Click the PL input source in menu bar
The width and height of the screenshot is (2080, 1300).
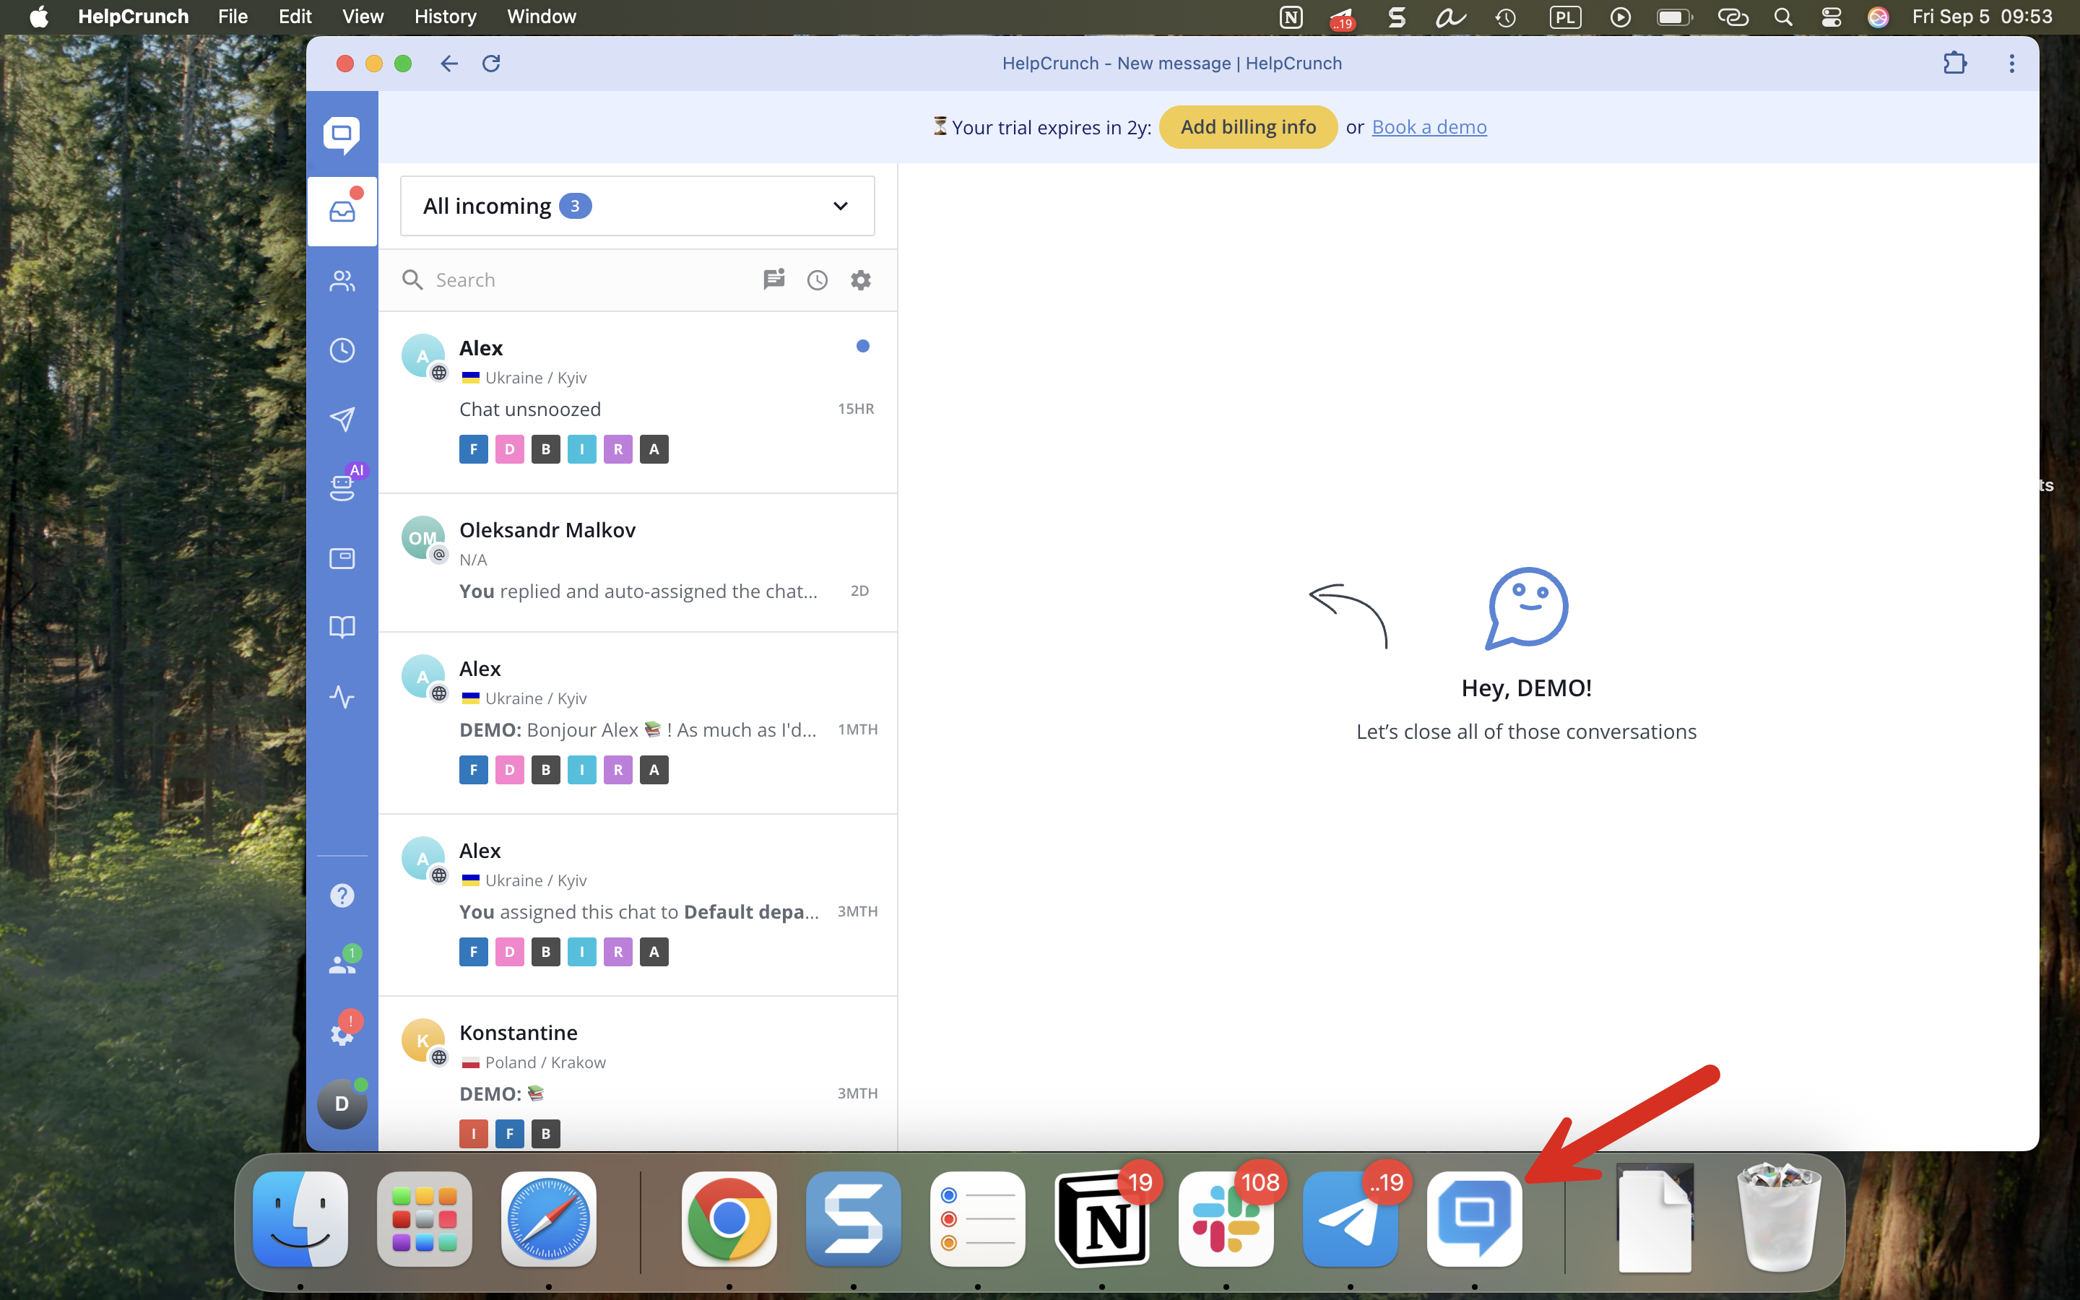[1564, 17]
